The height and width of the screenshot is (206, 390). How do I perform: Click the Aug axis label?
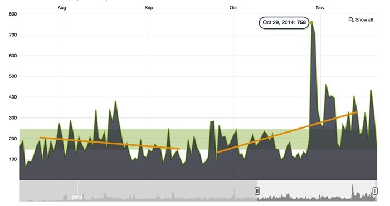tap(62, 8)
